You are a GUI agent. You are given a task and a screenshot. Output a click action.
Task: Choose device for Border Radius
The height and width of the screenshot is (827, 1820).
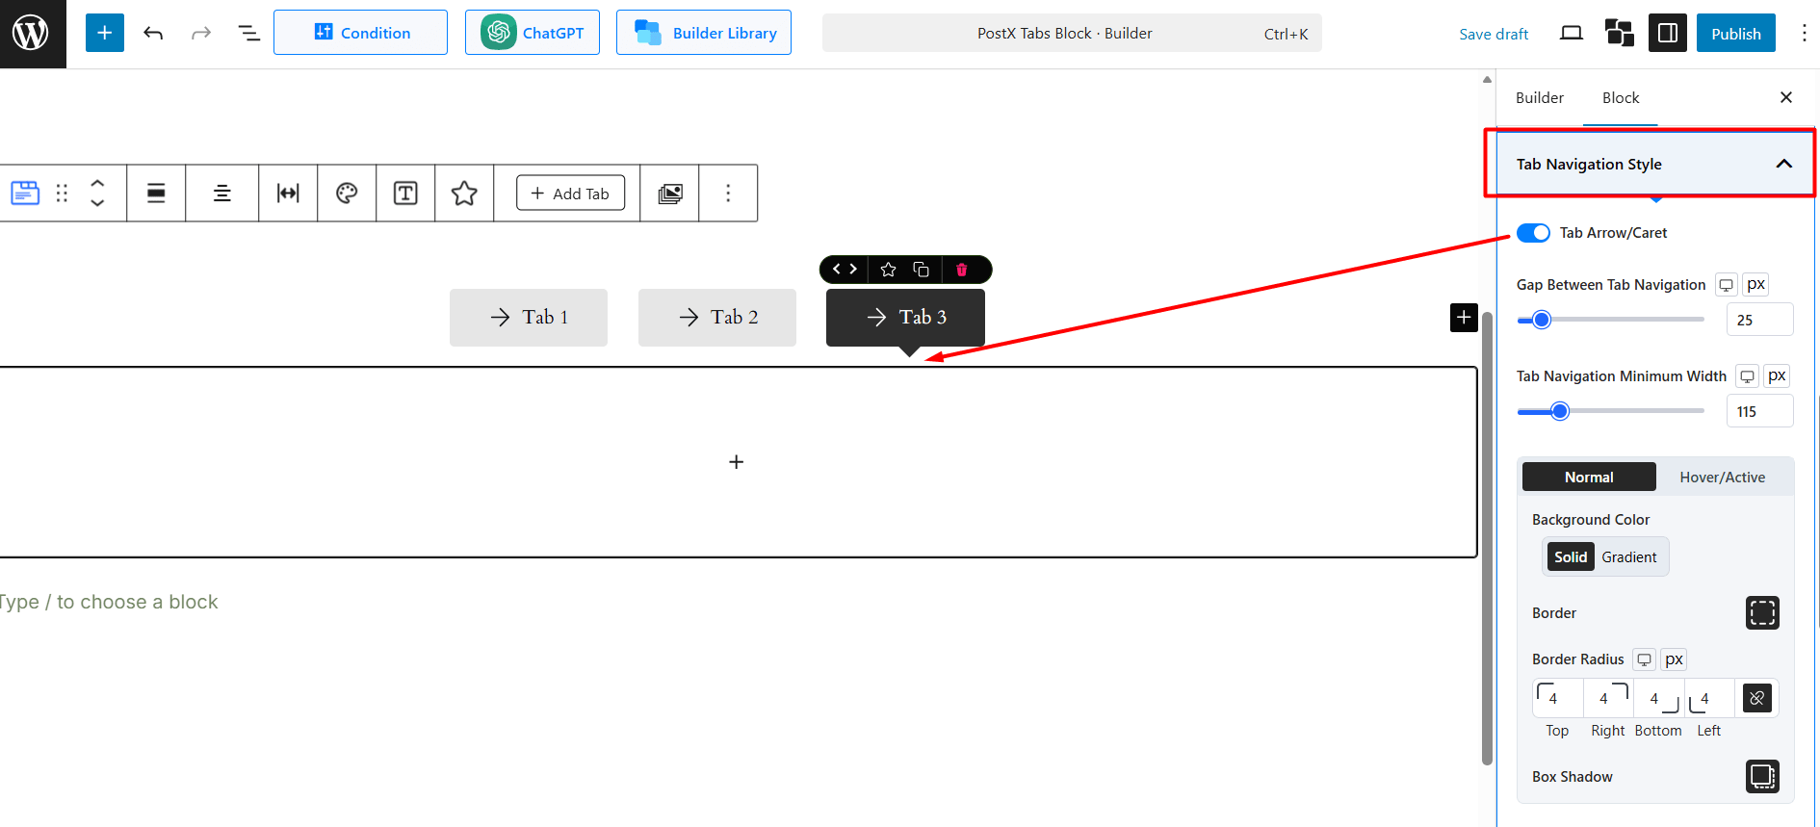tap(1644, 659)
